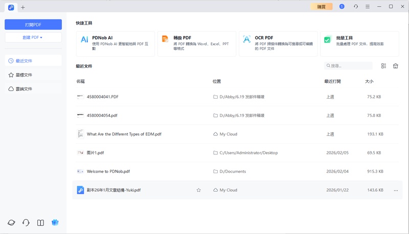Click the 915.3 KB size cell
Viewport: 409px width, 234px height.
[x=375, y=172]
